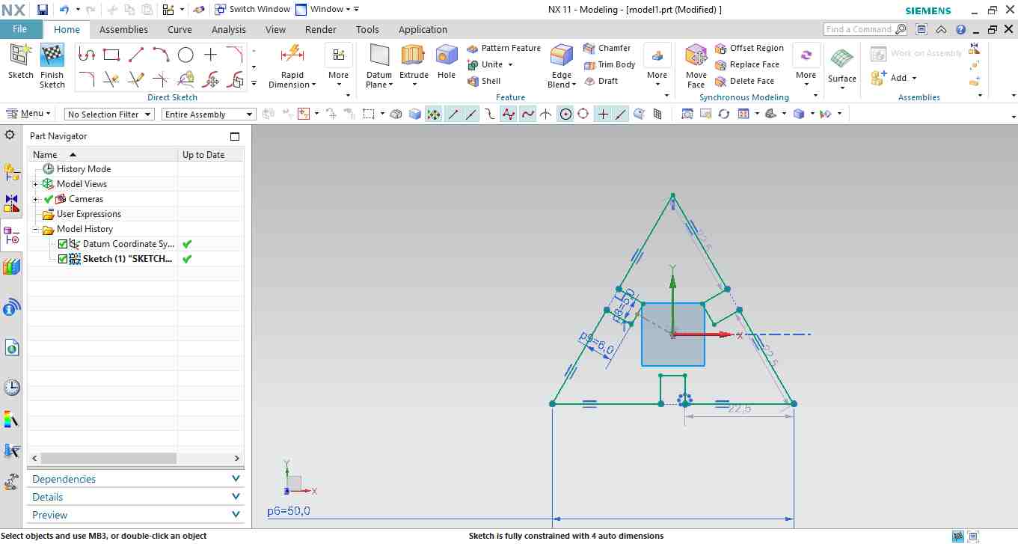The image size is (1018, 544).
Task: Open Resource Bar settings gear
Action: tap(10, 135)
